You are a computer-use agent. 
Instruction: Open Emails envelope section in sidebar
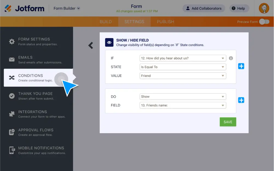pos(12,60)
